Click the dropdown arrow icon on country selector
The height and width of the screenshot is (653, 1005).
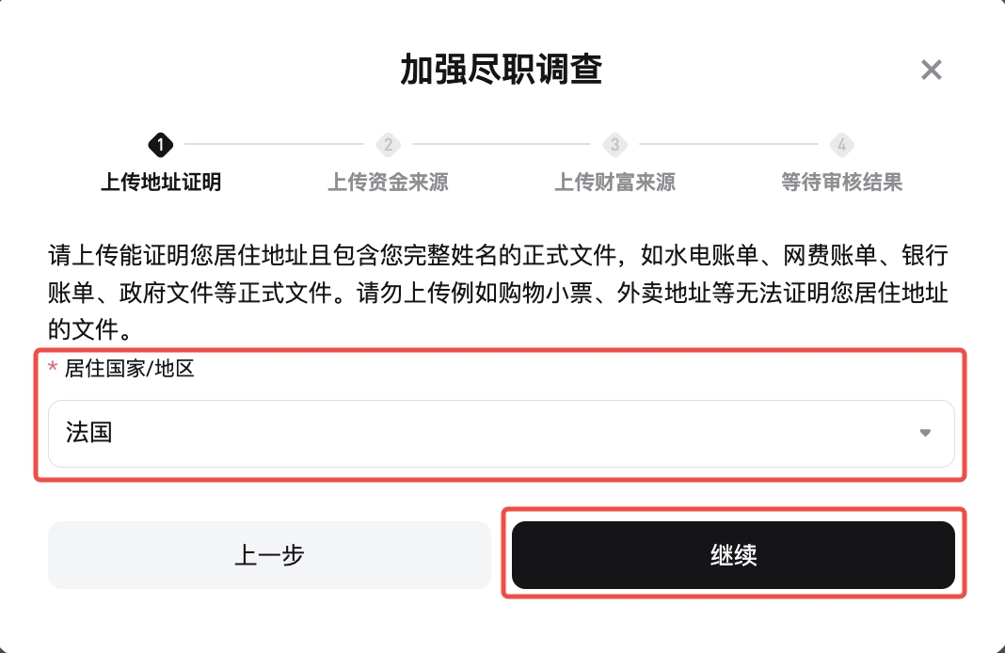(926, 433)
